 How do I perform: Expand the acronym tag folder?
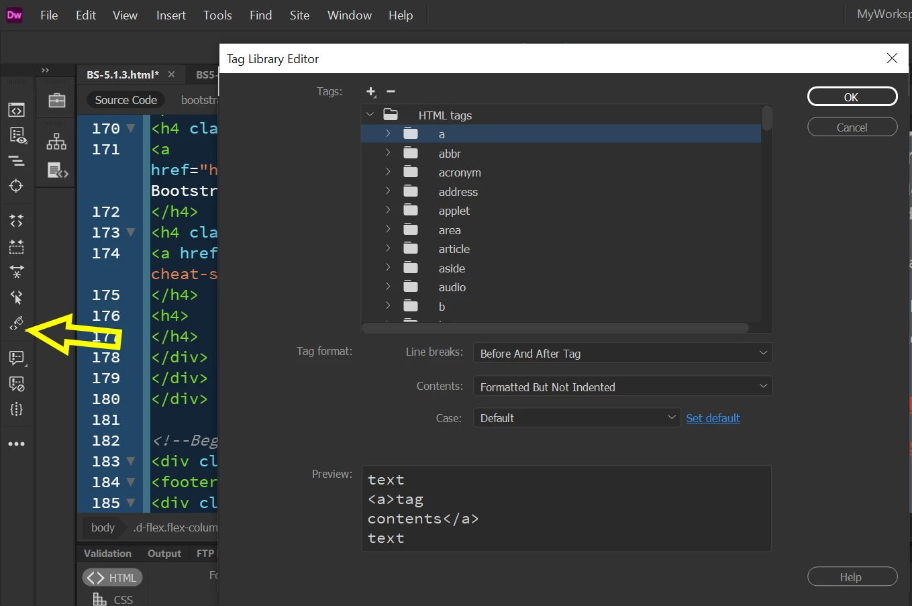pyautogui.click(x=388, y=172)
